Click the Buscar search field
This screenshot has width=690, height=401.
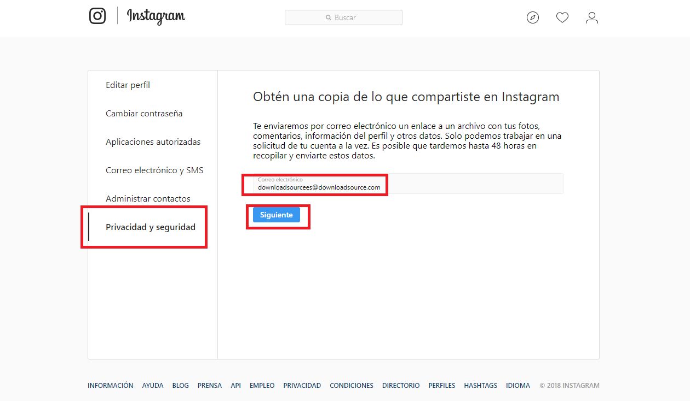pyautogui.click(x=343, y=17)
